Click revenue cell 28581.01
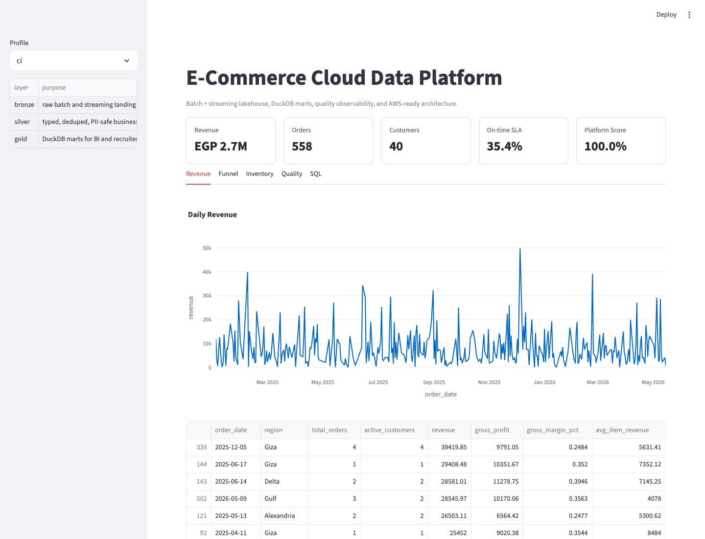The width and height of the screenshot is (705, 539). click(449, 482)
